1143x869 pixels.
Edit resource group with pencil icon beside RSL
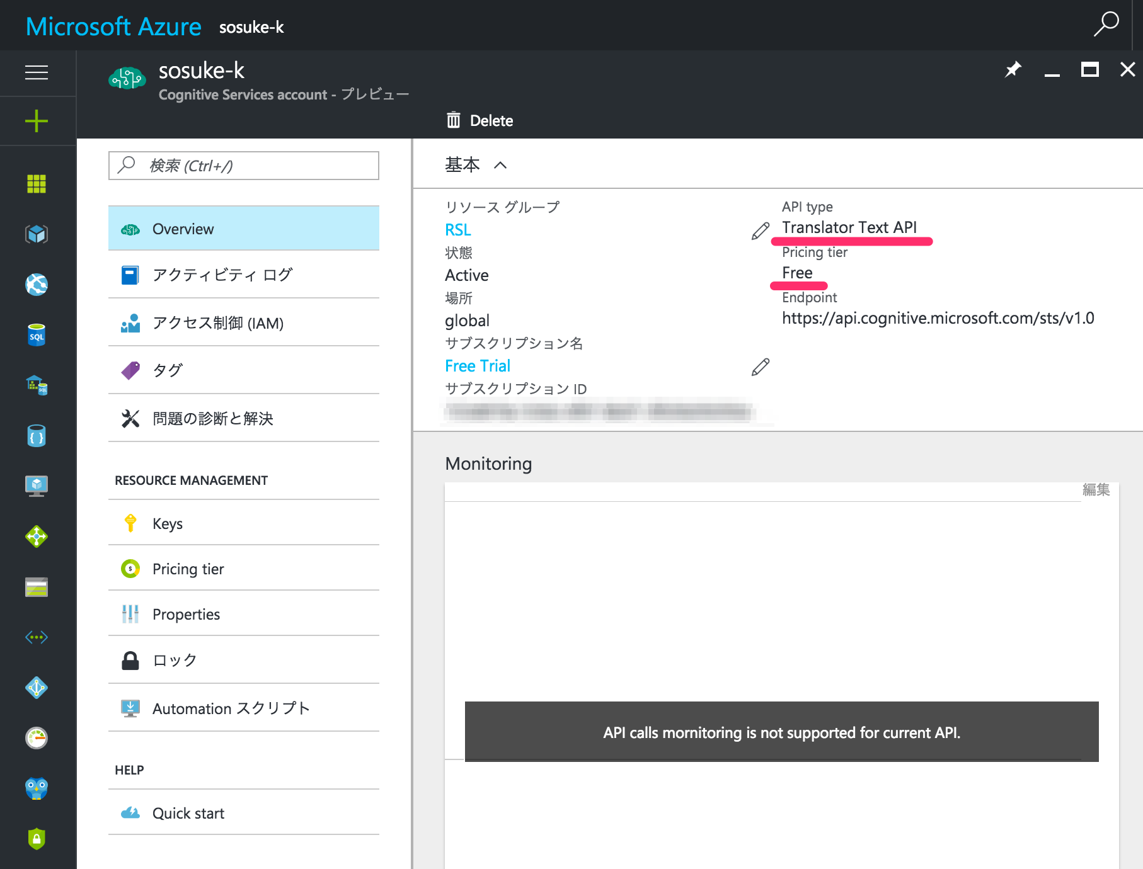761,231
